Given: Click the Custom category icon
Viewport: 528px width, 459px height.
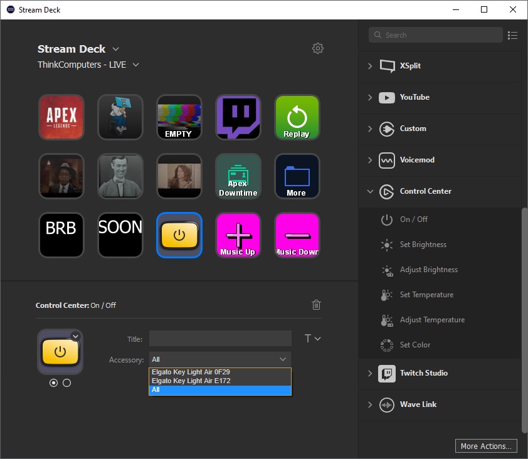Looking at the screenshot, I should 386,129.
